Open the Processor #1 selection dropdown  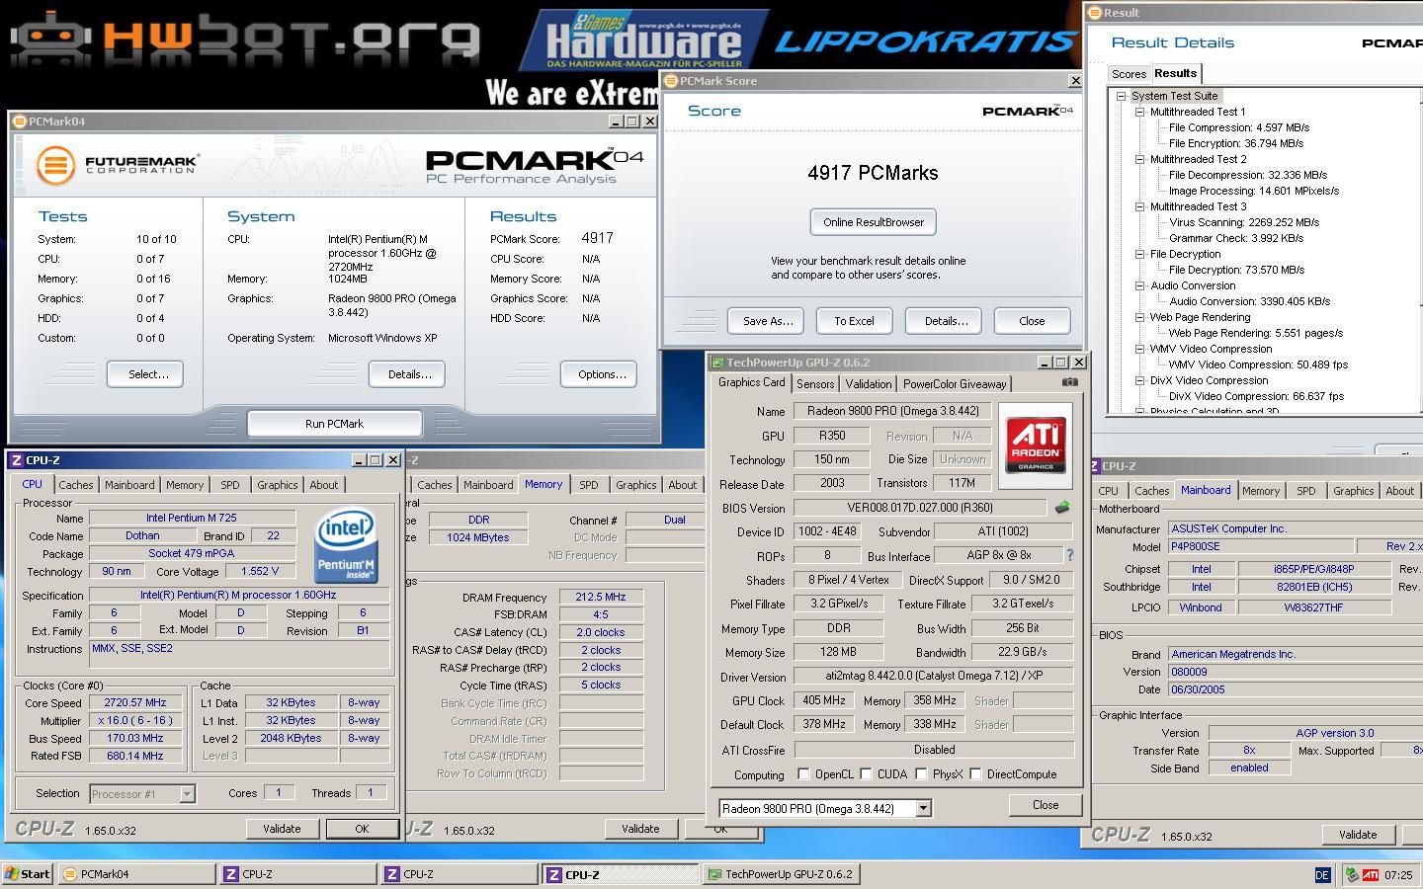pos(187,793)
